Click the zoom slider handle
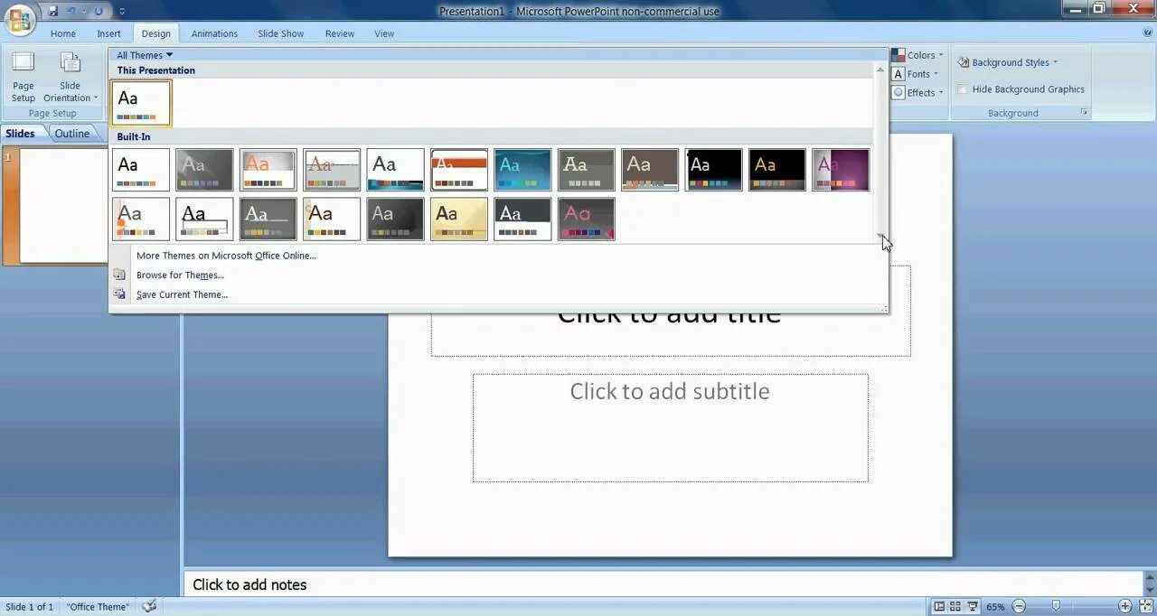The width and height of the screenshot is (1157, 616). [1057, 606]
